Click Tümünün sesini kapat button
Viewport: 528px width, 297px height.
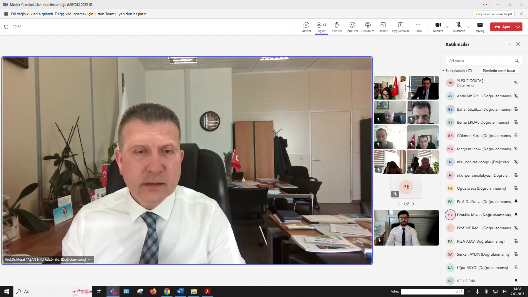[x=499, y=71]
